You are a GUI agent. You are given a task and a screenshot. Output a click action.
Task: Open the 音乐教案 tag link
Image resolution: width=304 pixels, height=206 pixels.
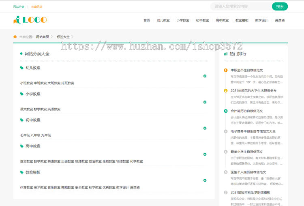point(54,188)
